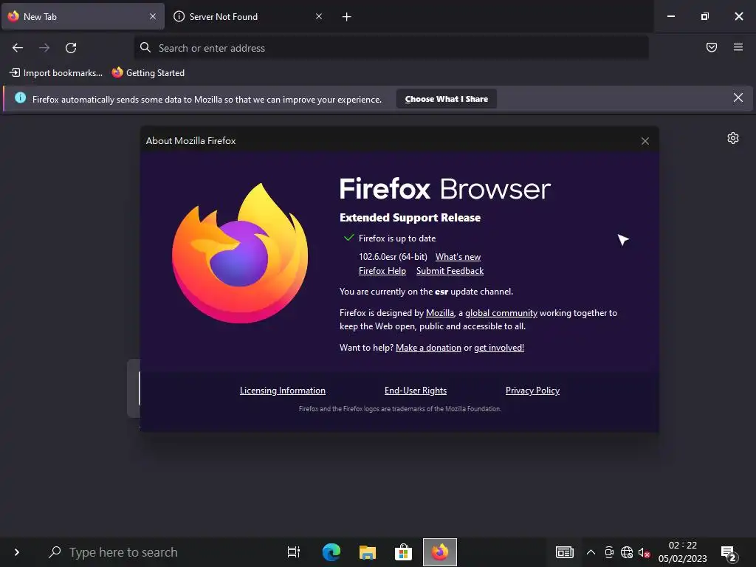
Task: Open End-User Rights link
Action: 416,391
